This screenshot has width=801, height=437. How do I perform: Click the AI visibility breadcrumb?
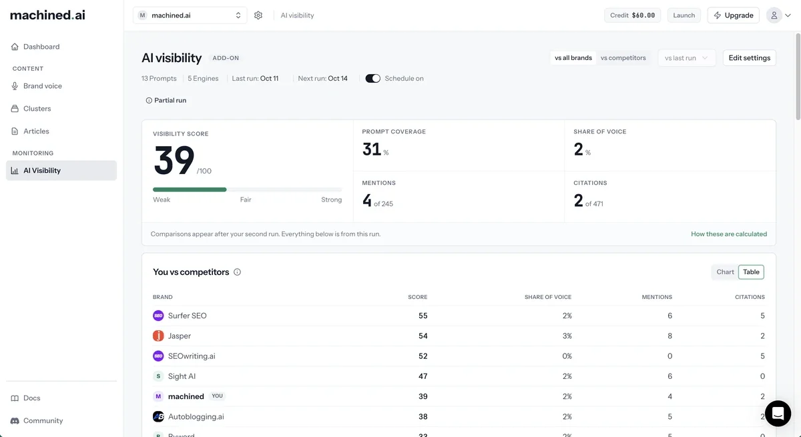pos(297,15)
